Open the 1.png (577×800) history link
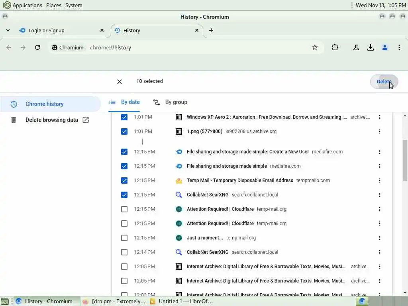 [204, 131]
